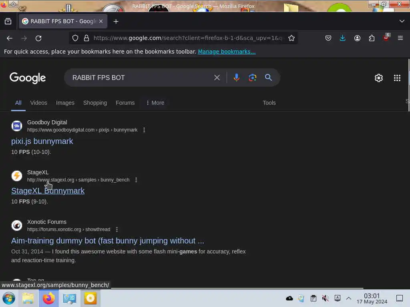Open options for Xonotic Forums result
410x307 pixels.
tap(117, 229)
